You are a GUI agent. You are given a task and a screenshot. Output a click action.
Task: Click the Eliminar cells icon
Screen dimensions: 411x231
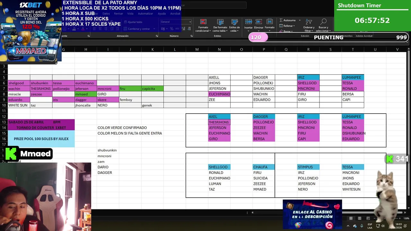click(259, 21)
